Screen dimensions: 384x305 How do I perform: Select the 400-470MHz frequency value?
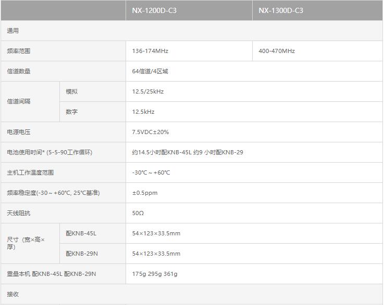pyautogui.click(x=276, y=51)
